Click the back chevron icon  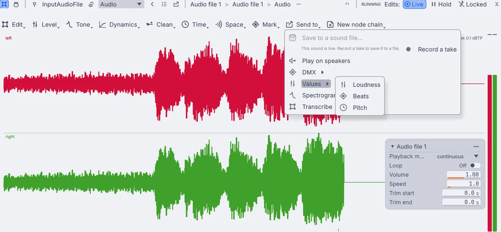[152, 4]
